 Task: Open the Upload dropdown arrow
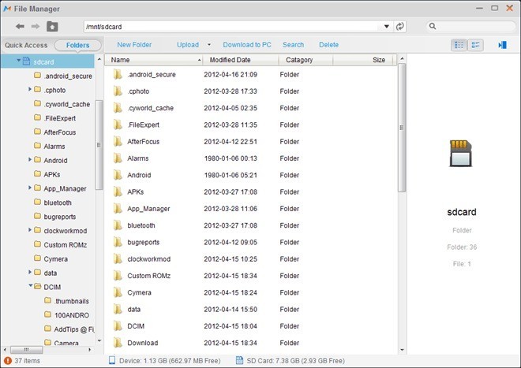[209, 45]
